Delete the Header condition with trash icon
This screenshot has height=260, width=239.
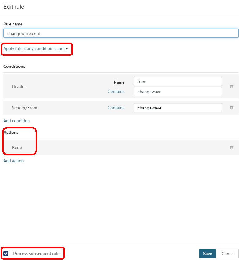(232, 86)
